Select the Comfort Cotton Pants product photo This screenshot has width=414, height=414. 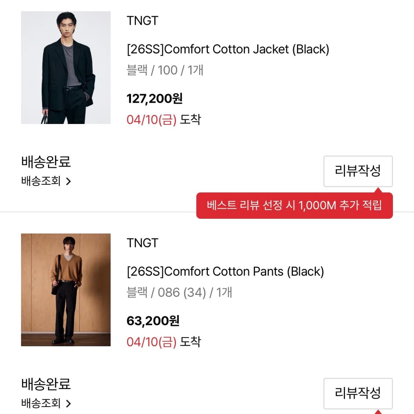66,290
